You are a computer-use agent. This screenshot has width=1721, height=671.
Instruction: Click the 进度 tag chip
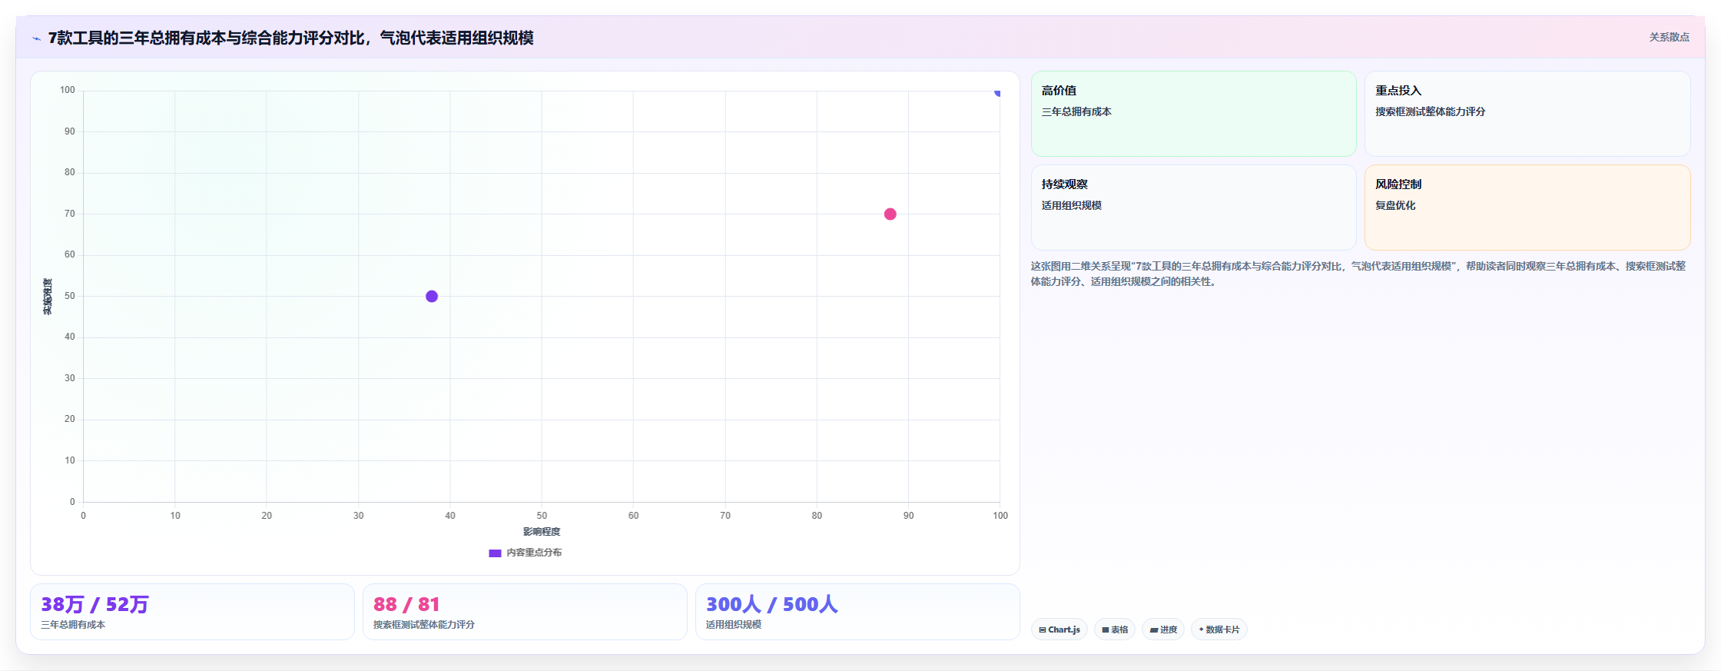(1162, 629)
